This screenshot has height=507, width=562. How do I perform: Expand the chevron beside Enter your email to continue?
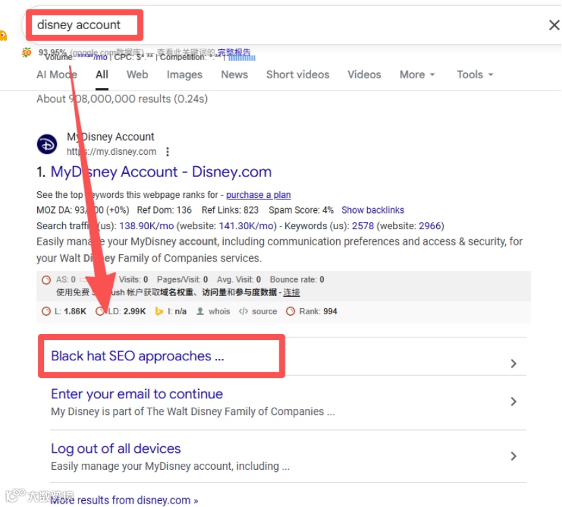(x=513, y=402)
